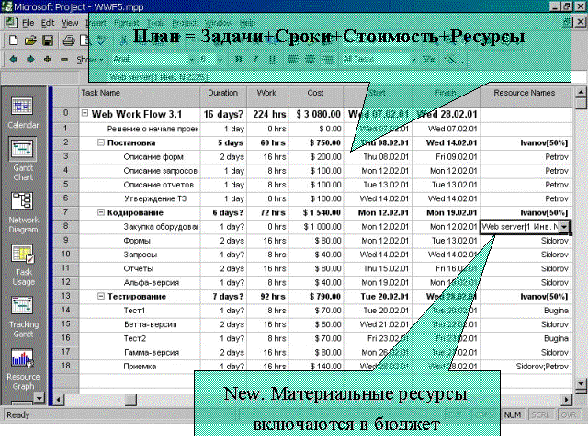Click the vertical scrollbar up arrow
Image resolution: width=588 pixels, height=442 pixels.
pos(581,92)
